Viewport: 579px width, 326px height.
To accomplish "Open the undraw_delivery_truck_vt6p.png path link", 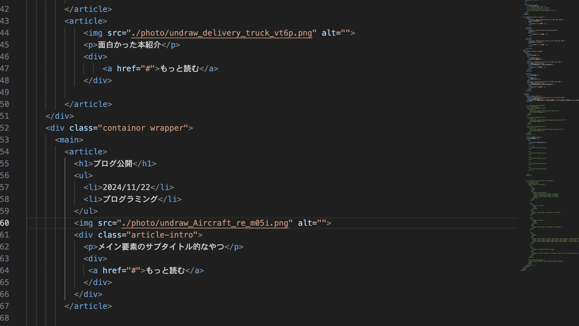I will pyautogui.click(x=222, y=33).
